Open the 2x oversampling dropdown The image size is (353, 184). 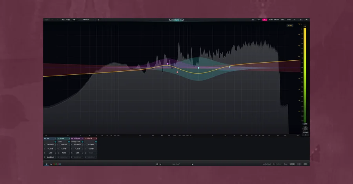coord(295,20)
